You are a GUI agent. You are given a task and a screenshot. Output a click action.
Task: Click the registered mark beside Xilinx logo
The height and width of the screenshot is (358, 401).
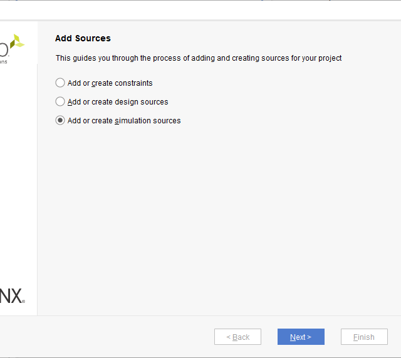tap(24, 302)
